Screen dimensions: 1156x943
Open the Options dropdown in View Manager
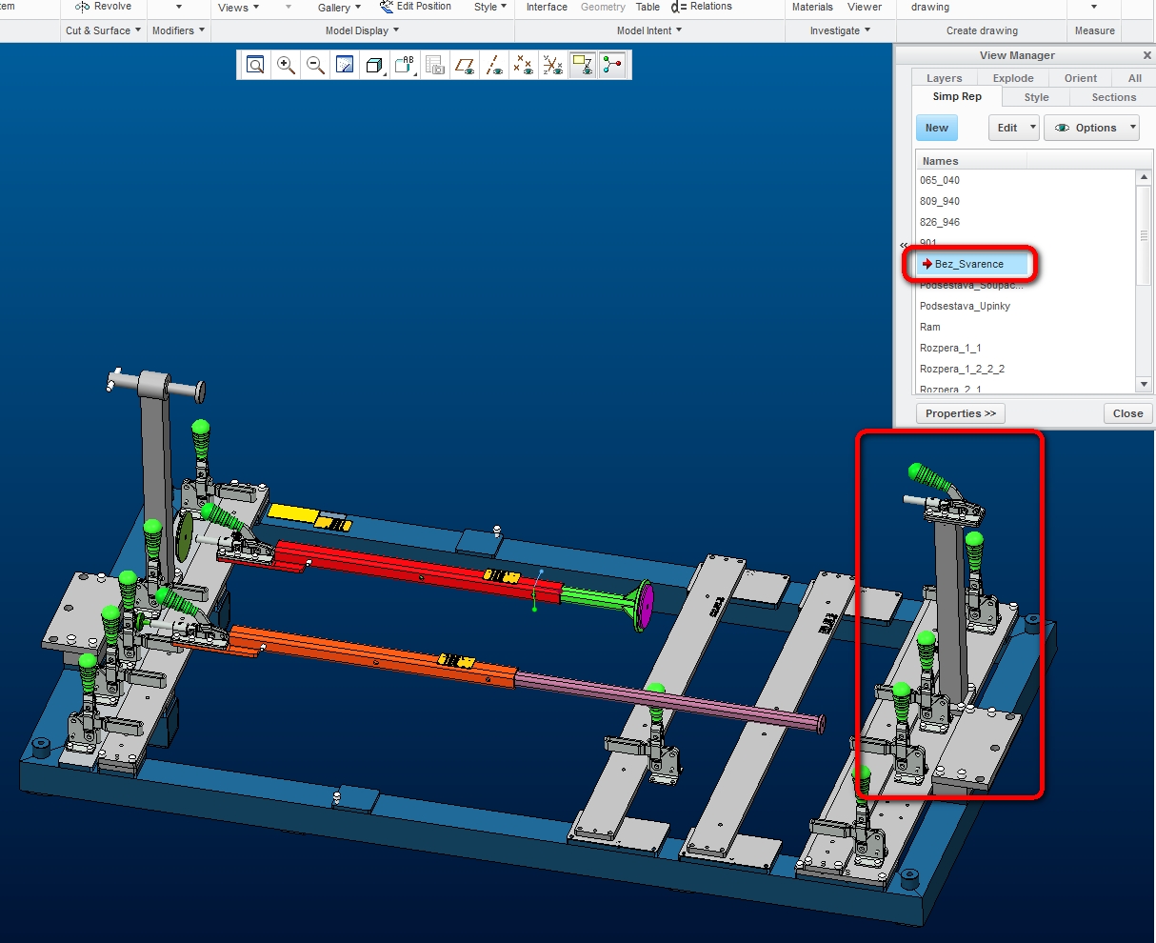1091,128
